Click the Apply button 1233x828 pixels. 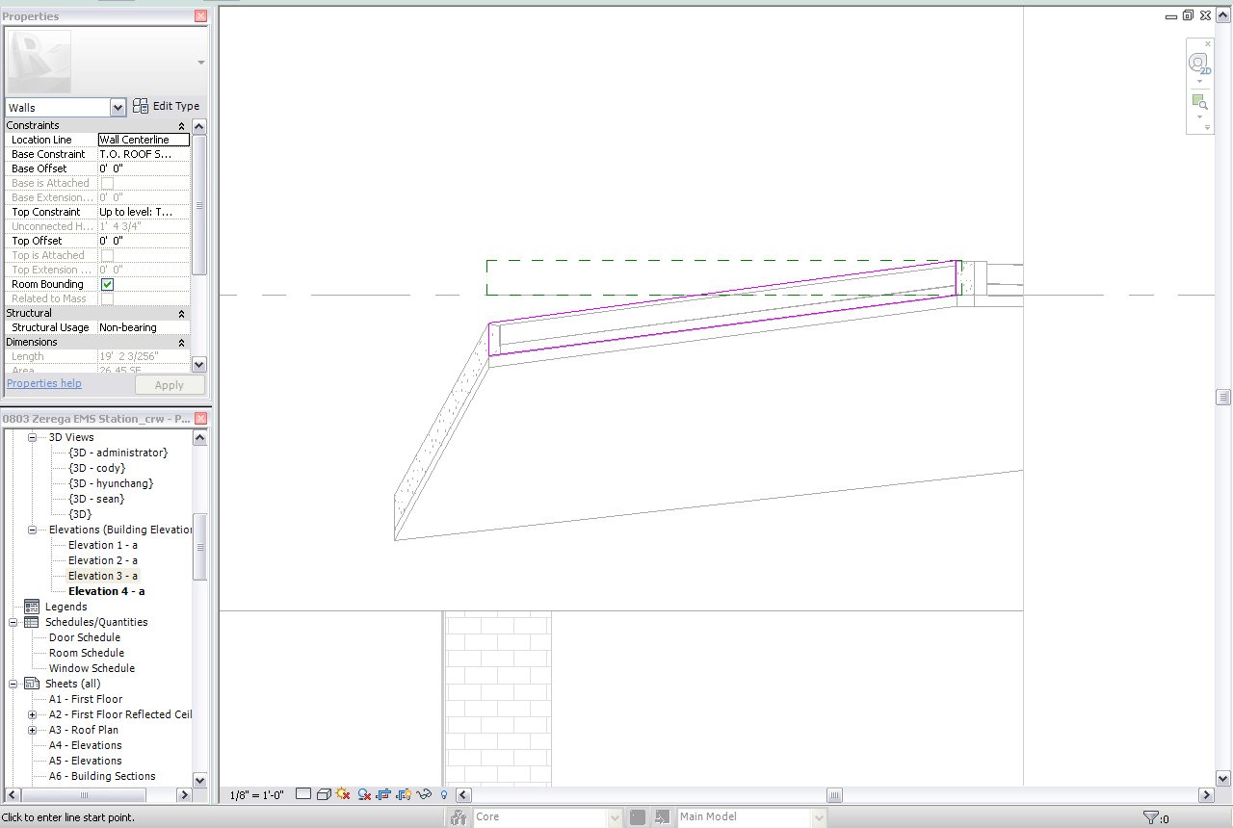click(x=170, y=385)
